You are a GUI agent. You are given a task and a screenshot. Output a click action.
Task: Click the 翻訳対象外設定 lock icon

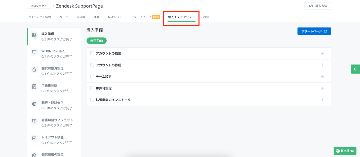[x=34, y=70]
